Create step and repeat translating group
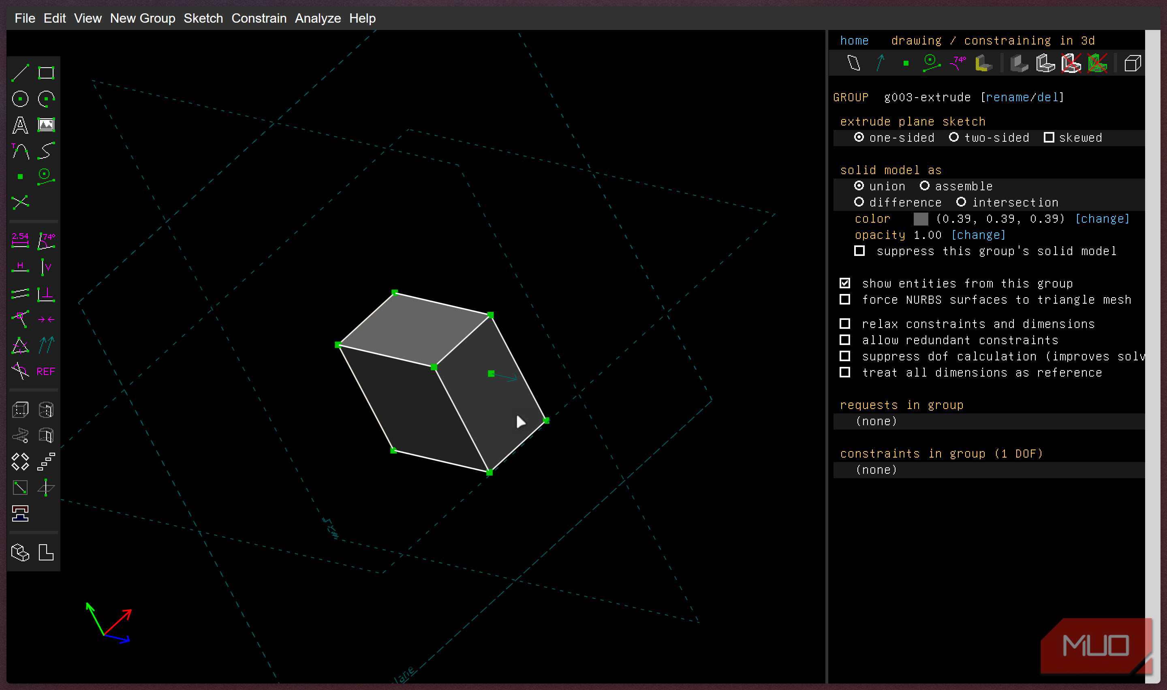 click(46, 462)
